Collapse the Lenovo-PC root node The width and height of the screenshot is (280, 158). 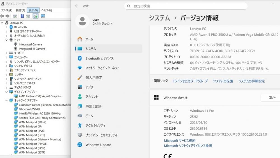click(2, 23)
